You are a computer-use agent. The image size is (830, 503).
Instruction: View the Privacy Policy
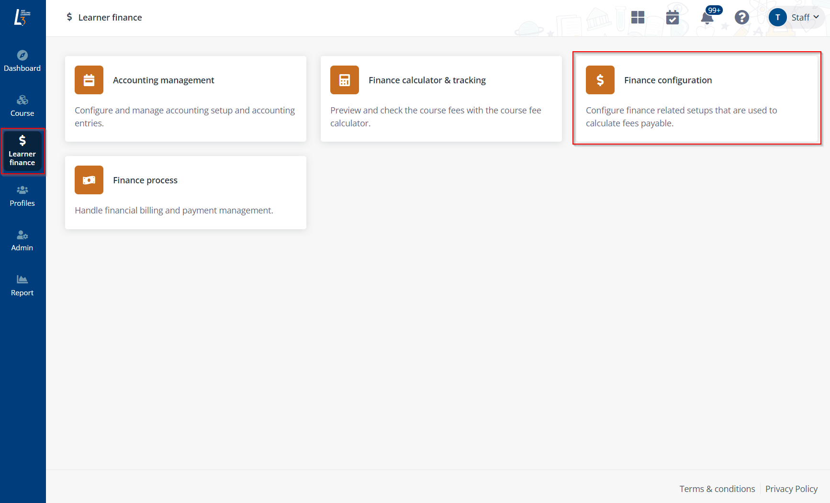pos(791,489)
